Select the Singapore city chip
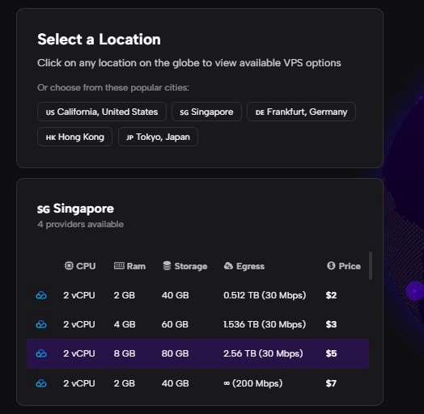 tap(206, 112)
